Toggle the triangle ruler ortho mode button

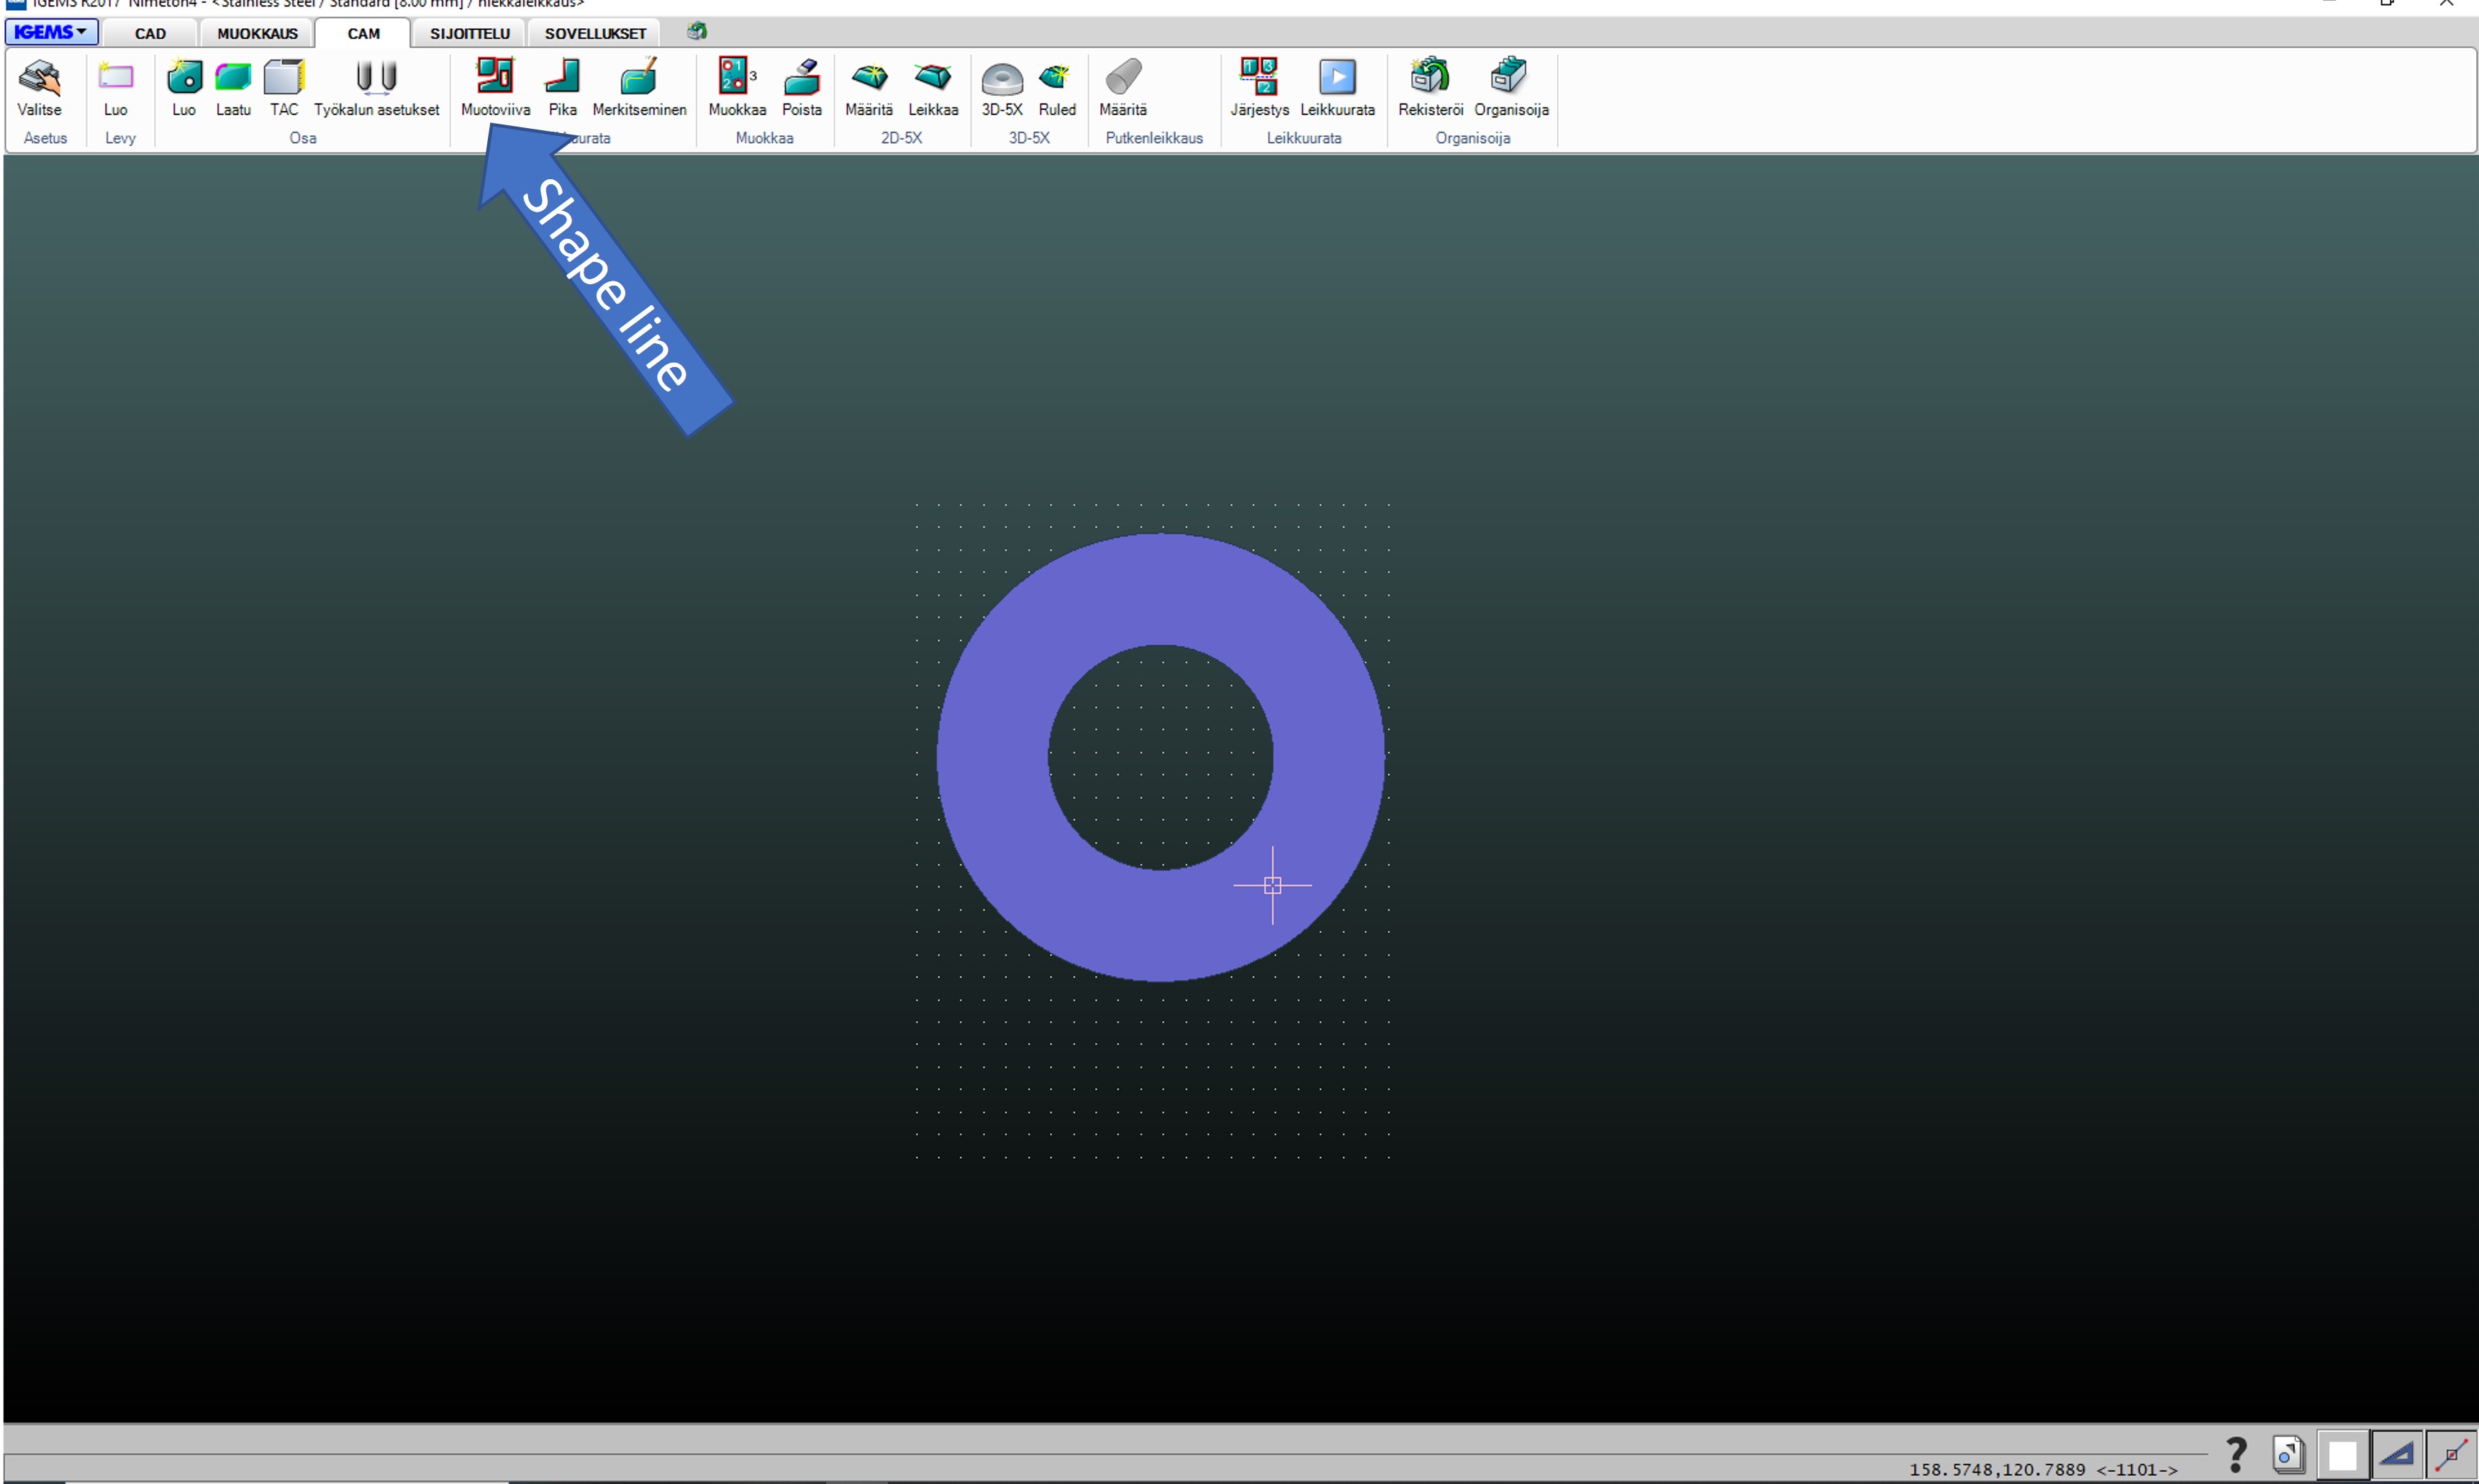[2396, 1454]
